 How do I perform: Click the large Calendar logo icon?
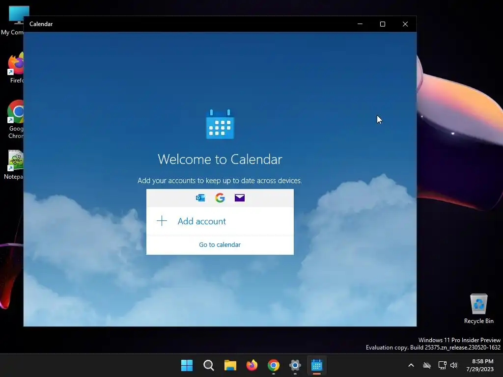(x=220, y=124)
